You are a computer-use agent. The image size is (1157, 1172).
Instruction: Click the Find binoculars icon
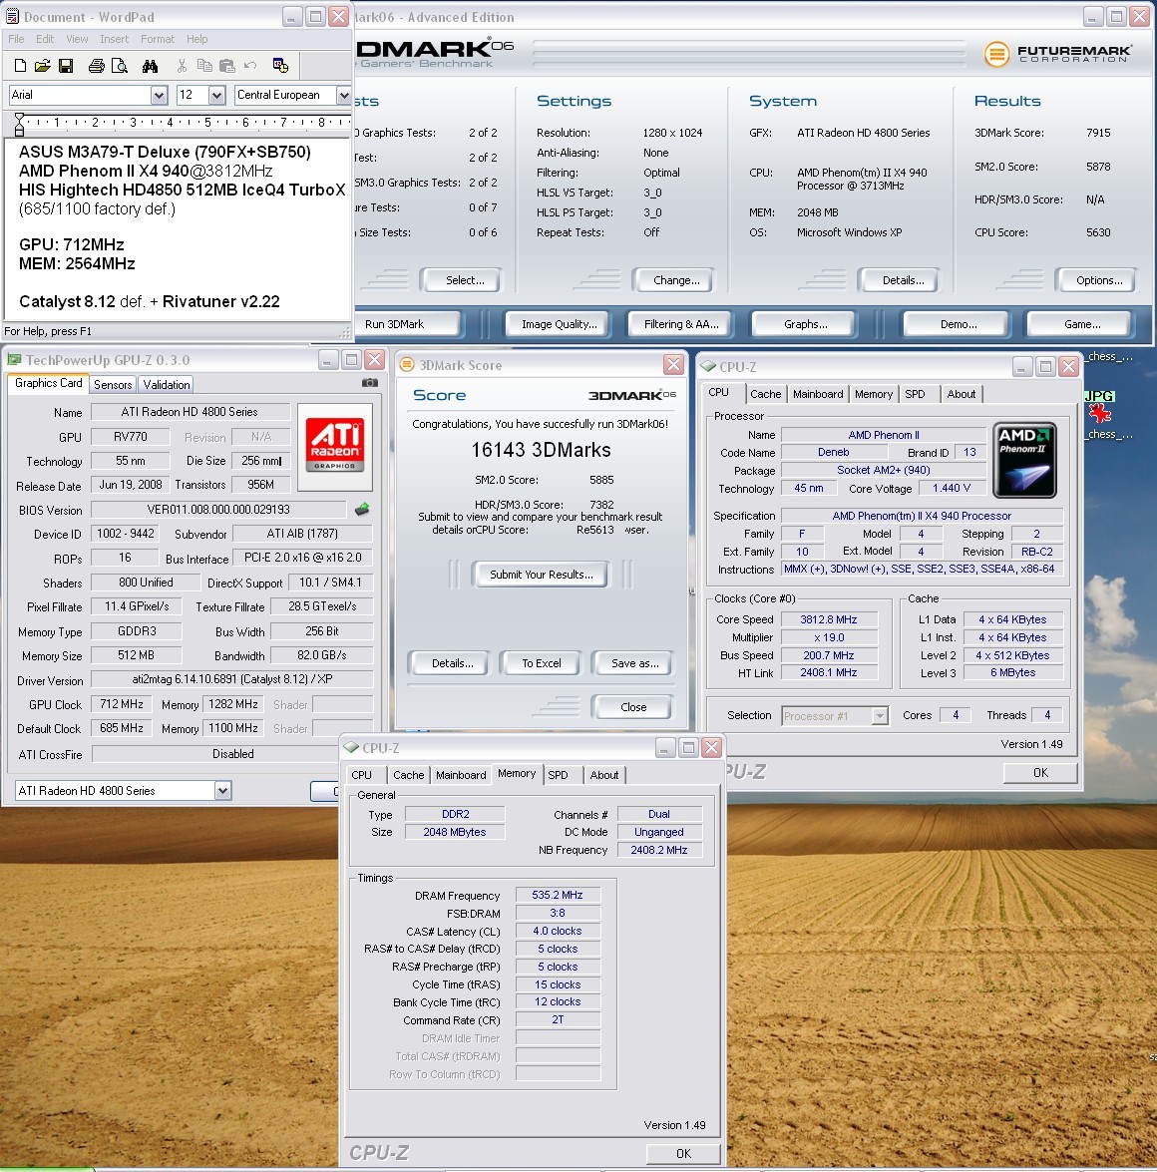(x=150, y=66)
